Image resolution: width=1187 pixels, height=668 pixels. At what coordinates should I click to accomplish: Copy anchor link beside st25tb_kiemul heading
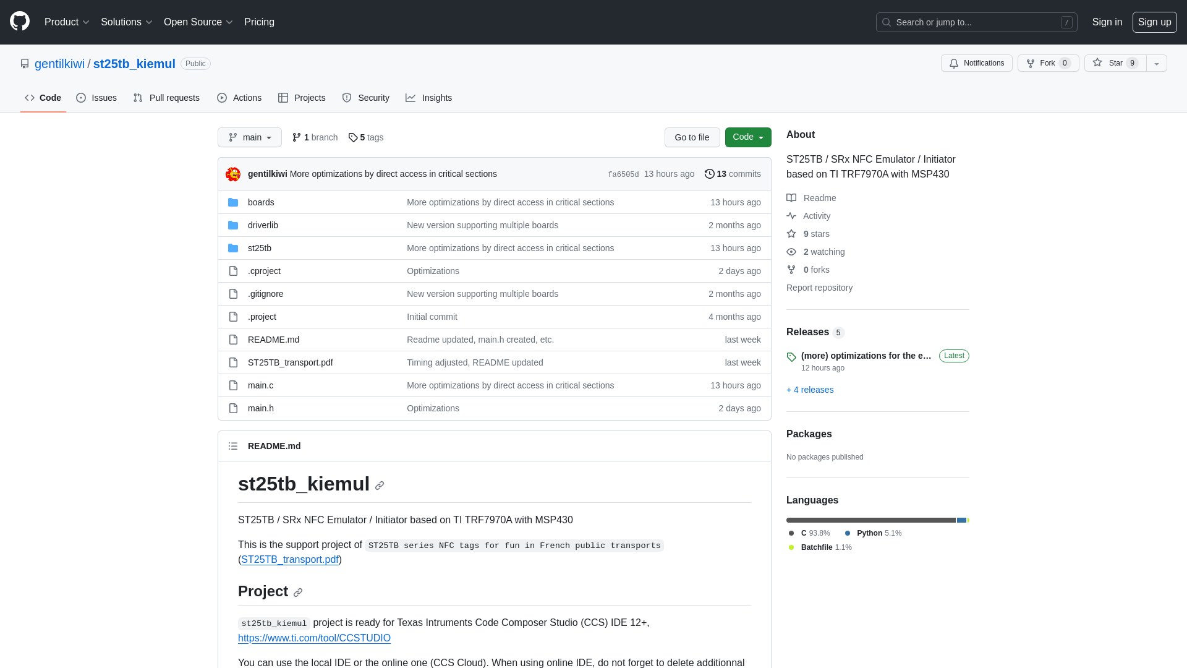coord(380,486)
